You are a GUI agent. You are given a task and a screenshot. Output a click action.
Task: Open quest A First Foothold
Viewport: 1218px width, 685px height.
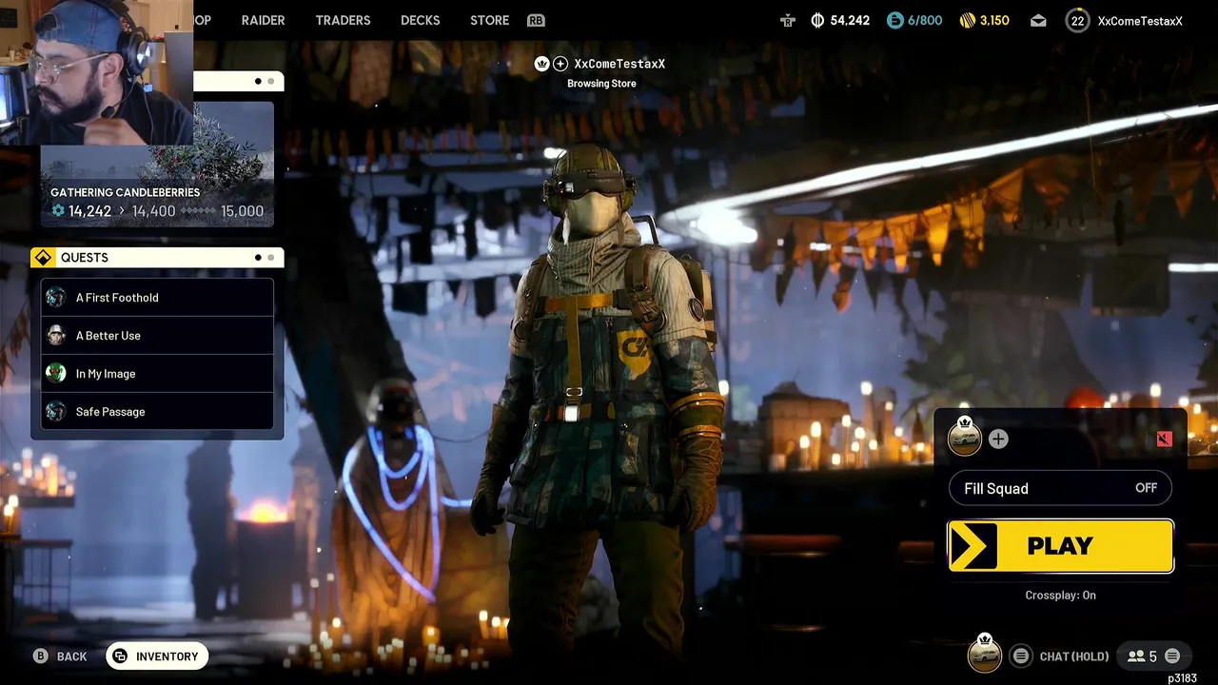point(157,298)
